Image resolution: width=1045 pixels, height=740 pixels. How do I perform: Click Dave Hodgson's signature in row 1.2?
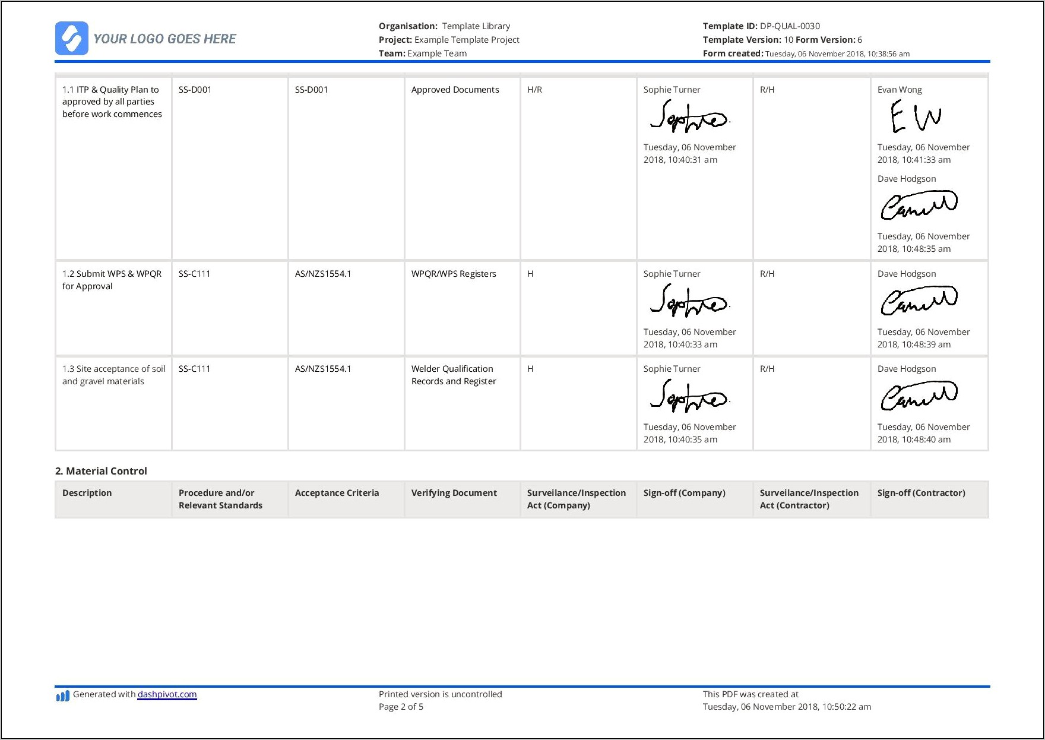918,301
